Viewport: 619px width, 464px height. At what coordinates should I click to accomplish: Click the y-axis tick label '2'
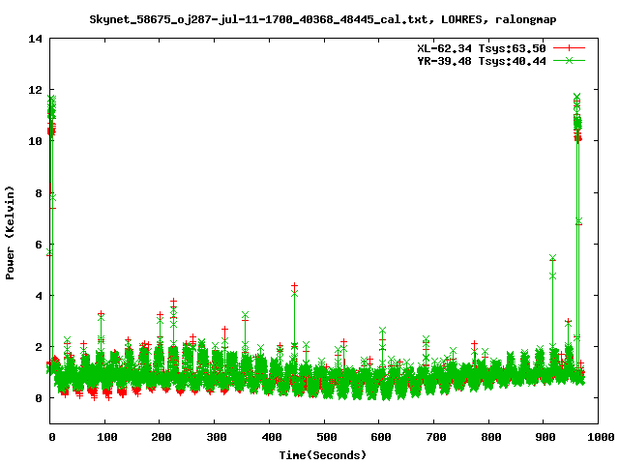pos(39,347)
